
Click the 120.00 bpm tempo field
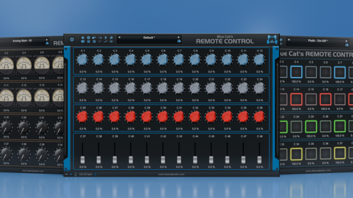pos(86,174)
